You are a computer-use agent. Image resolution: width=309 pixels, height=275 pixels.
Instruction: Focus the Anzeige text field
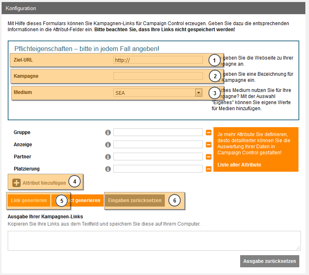[158, 145]
